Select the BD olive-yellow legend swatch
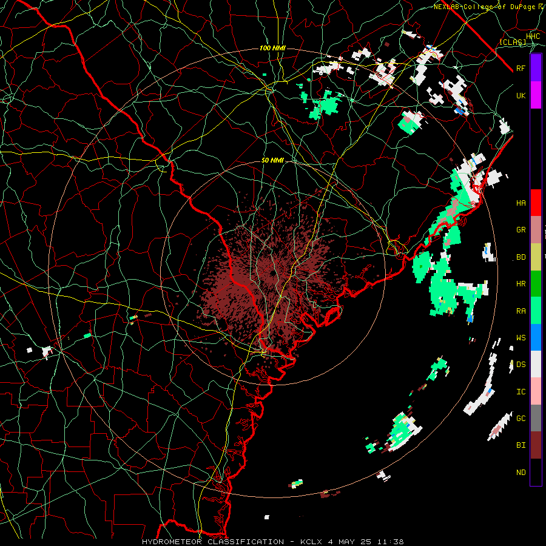 tap(536, 257)
